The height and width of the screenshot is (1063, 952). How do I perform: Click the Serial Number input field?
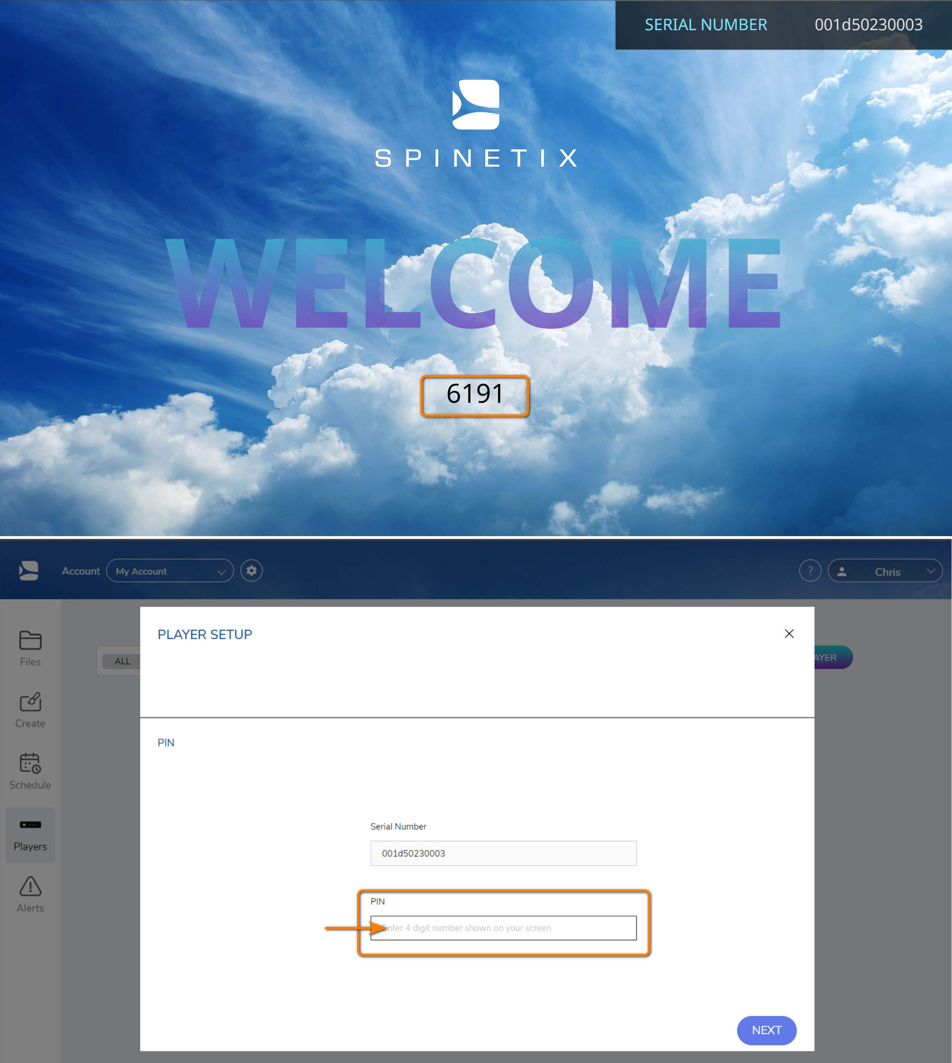503,853
